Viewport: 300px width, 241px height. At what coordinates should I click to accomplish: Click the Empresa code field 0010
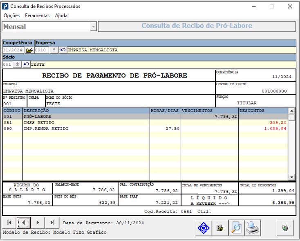(42, 50)
